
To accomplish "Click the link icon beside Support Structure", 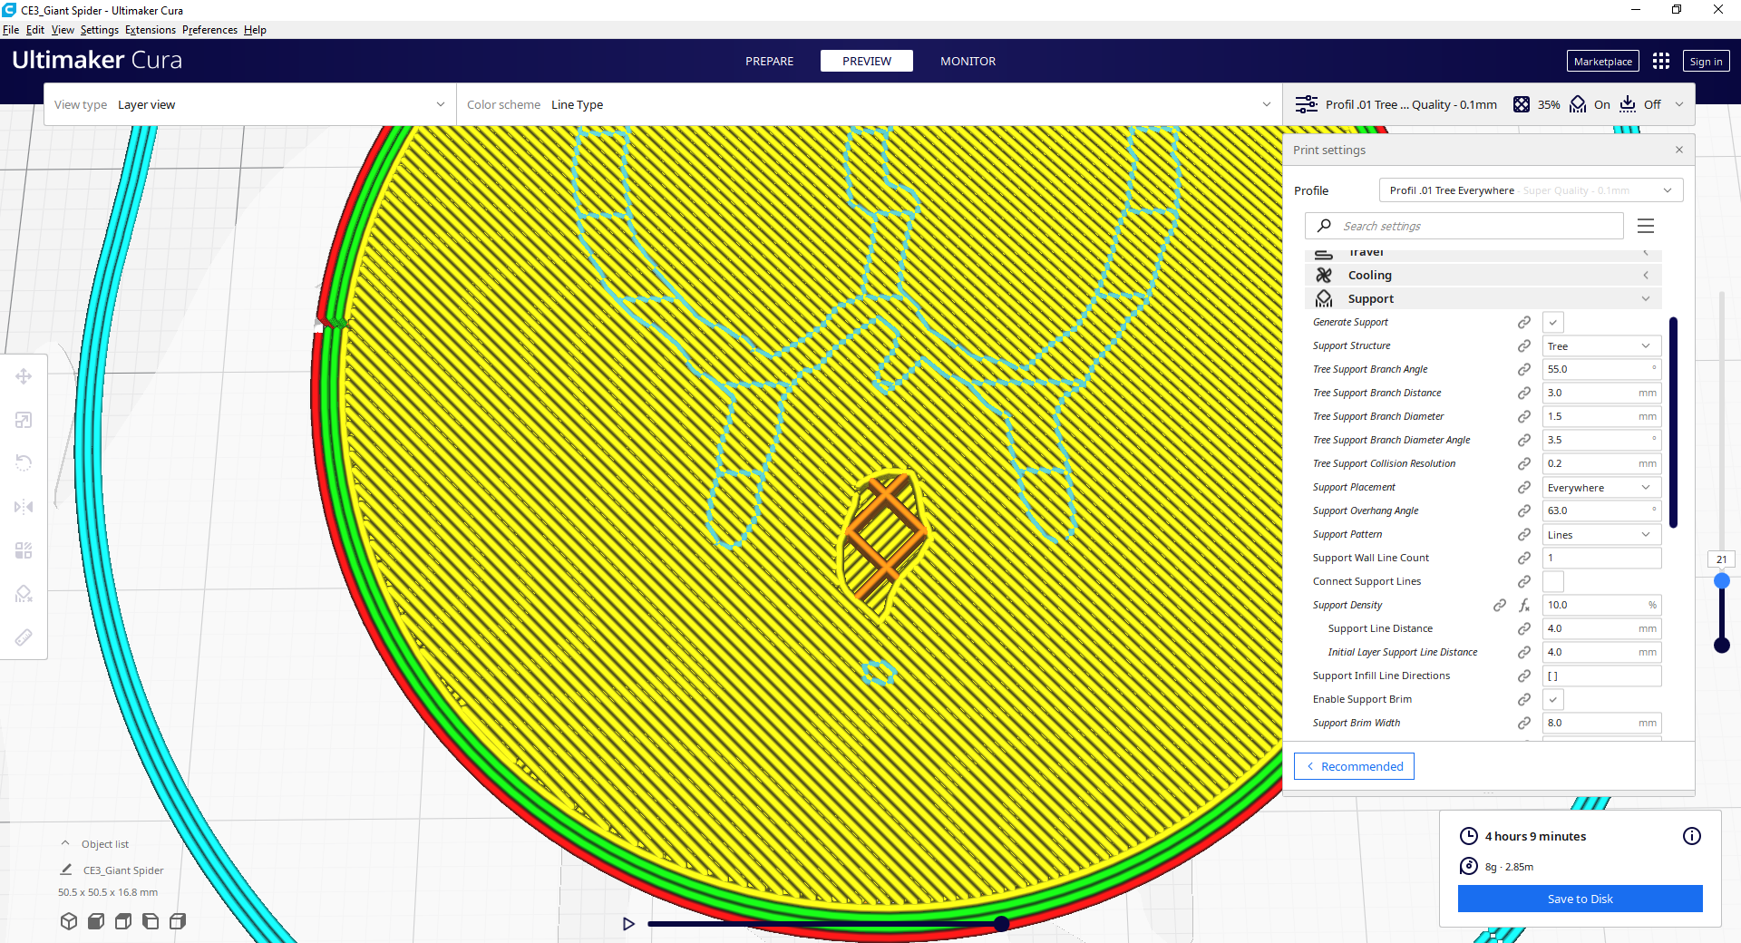I will click(x=1524, y=345).
